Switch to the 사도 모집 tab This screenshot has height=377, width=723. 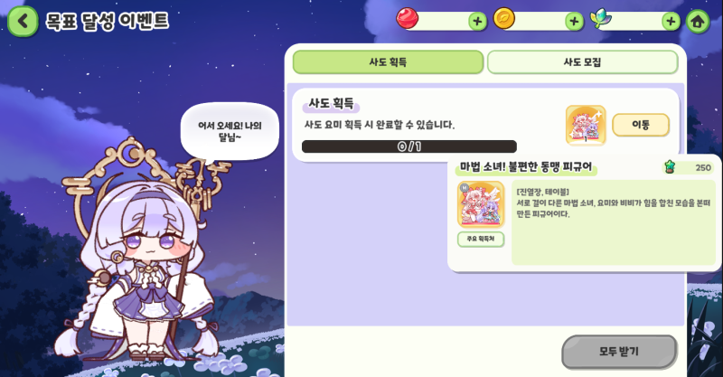click(582, 61)
